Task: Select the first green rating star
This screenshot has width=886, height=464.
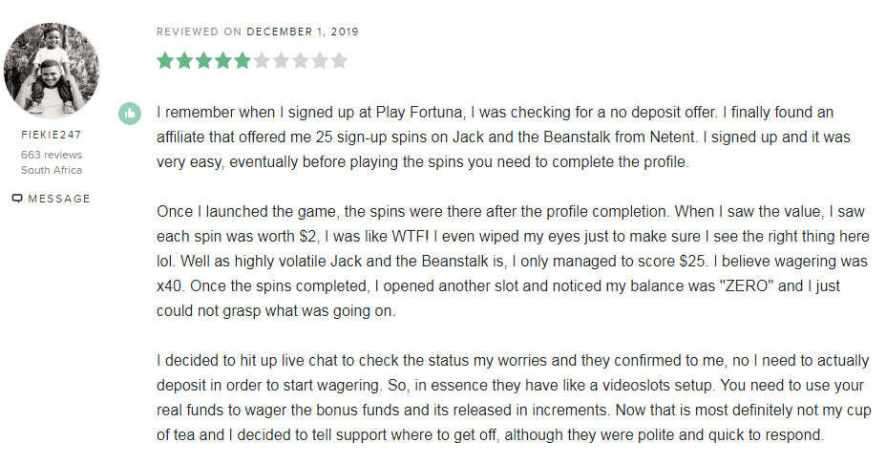Action: [x=165, y=60]
